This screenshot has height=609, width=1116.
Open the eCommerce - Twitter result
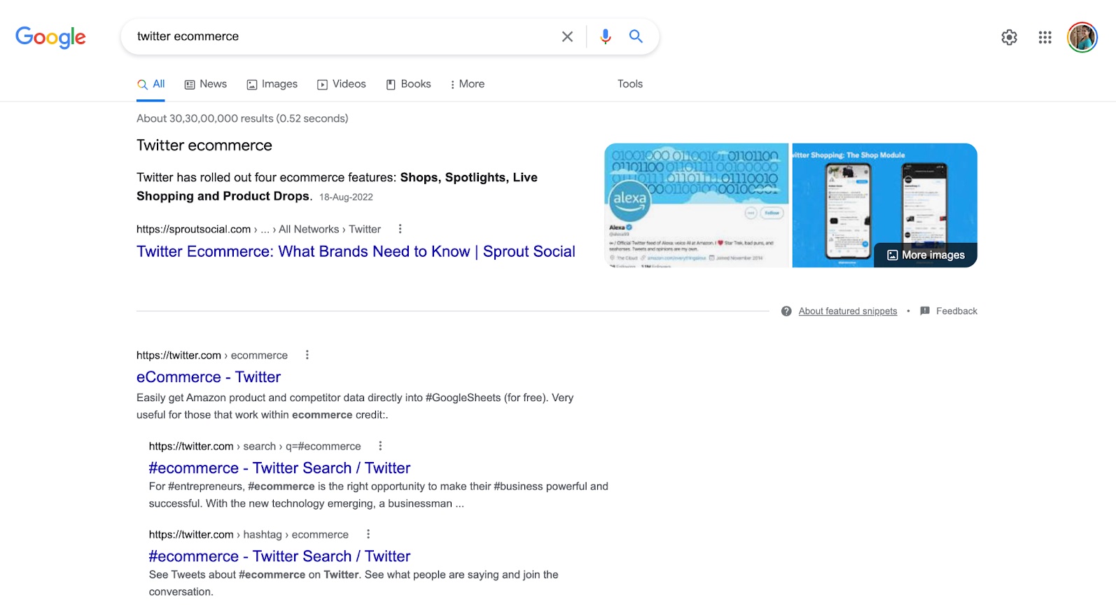point(209,377)
